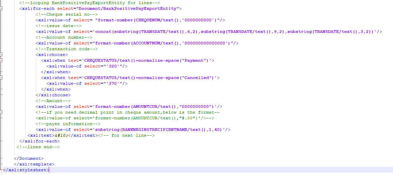This screenshot has height=175, width=393.
Task: Click the 'looping BankPositivePayExportEntity' comment
Action: 90,3
